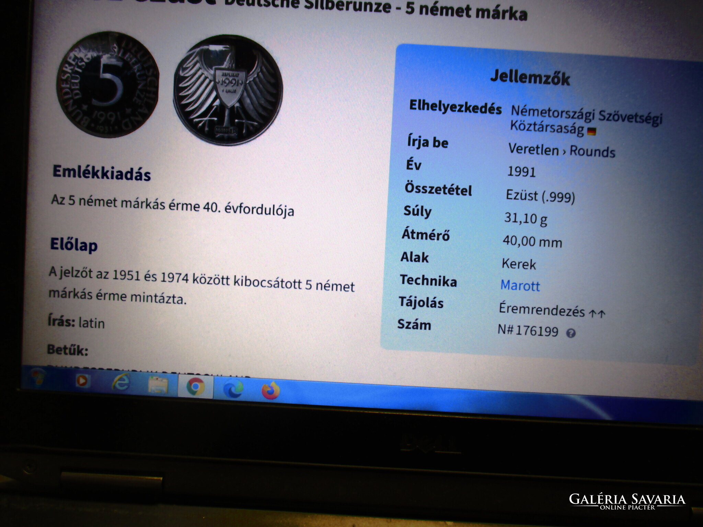Select the weight value 31,10 g
703x527 pixels.
[526, 219]
